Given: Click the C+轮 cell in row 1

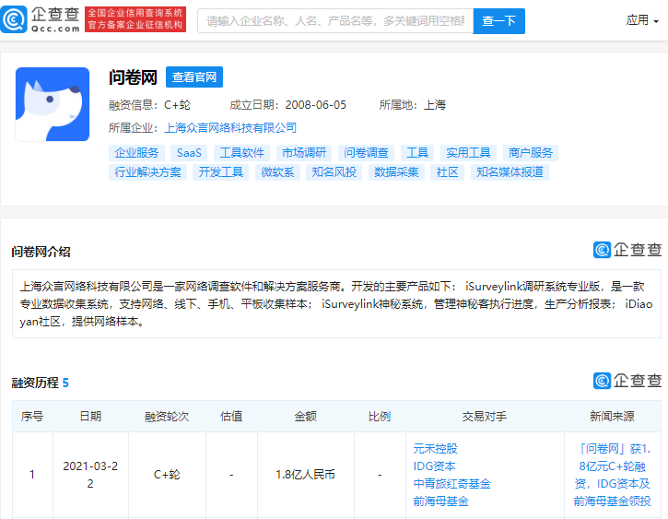Looking at the screenshot, I should click(167, 475).
